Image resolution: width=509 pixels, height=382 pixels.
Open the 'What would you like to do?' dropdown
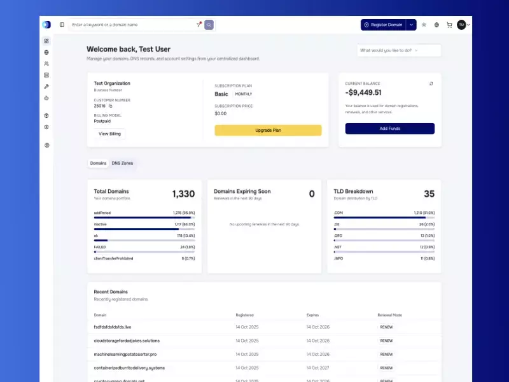(399, 50)
